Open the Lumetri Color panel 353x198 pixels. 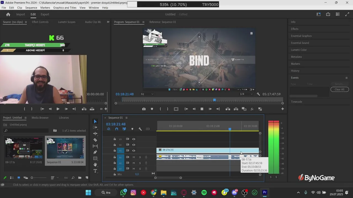point(299,50)
